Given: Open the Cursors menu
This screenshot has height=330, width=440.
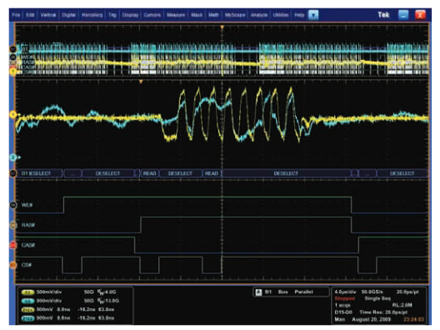Looking at the screenshot, I should 152,15.
